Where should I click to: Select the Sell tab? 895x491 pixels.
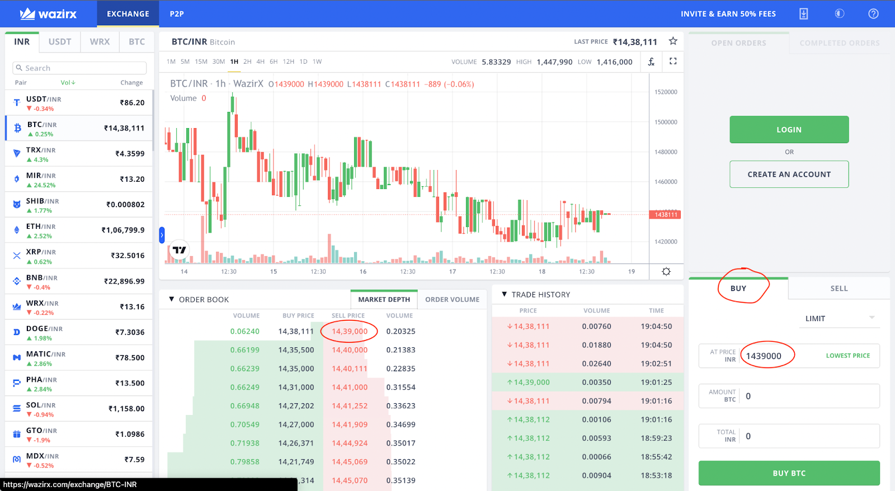pyautogui.click(x=839, y=289)
